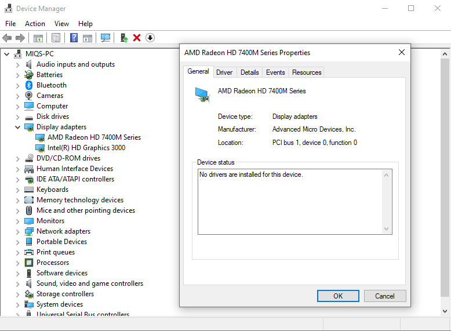Click the Forward arrow toolbar icon
Screen dimensions: 451x331
pos(20,38)
